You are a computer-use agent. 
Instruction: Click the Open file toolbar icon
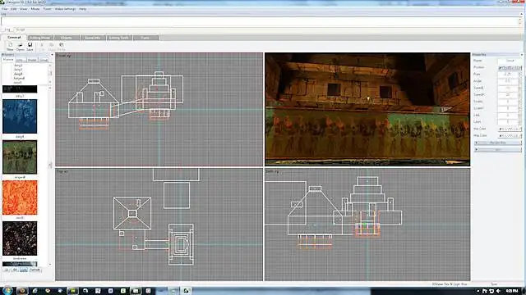[20, 47]
